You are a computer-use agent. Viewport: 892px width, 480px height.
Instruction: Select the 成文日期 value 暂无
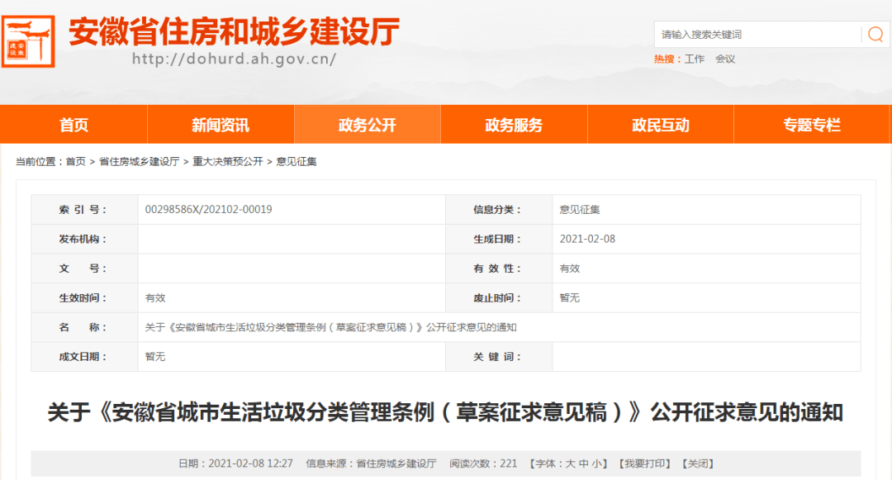[x=155, y=357]
